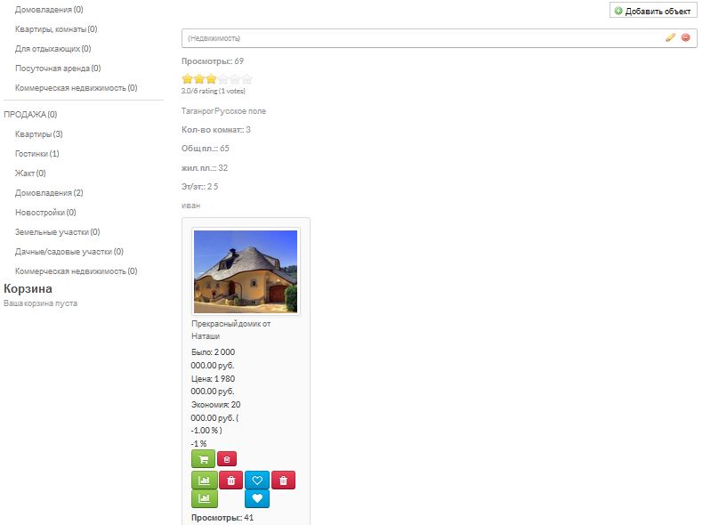Image resolution: width=719 pixels, height=525 pixels.
Task: Select the Квартиры (3) category
Action: 38,134
